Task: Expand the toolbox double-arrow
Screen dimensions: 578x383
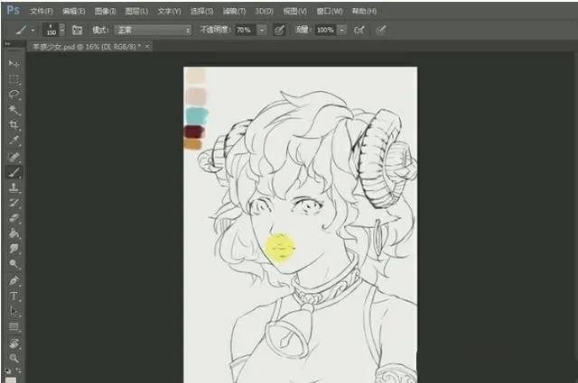Action: 7,44
